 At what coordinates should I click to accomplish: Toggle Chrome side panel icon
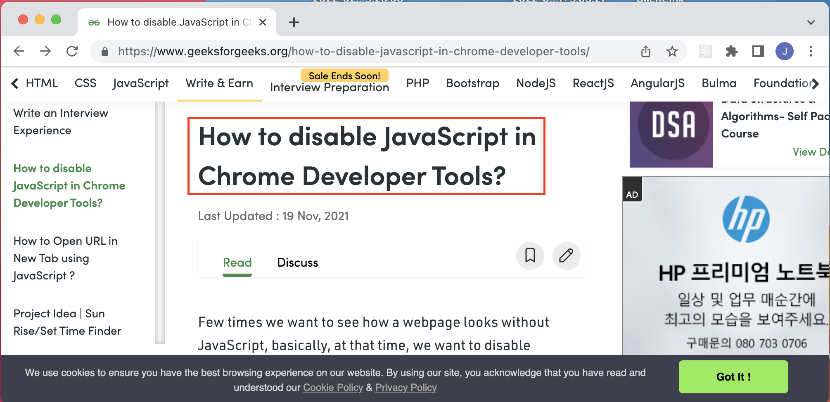click(758, 51)
